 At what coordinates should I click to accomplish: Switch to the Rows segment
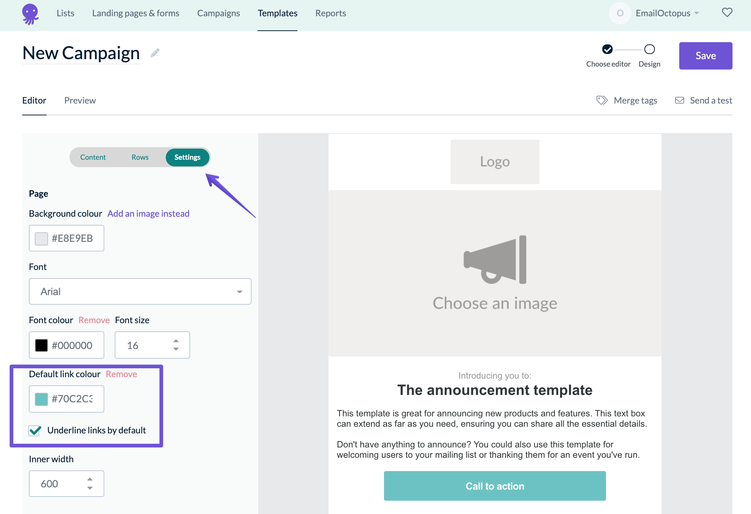click(x=140, y=157)
